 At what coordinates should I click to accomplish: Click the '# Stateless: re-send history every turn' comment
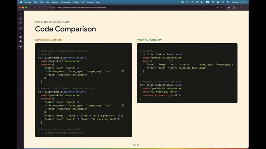point(64,51)
